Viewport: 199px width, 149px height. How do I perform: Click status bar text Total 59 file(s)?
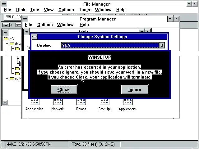pyautogui.click(x=93, y=144)
